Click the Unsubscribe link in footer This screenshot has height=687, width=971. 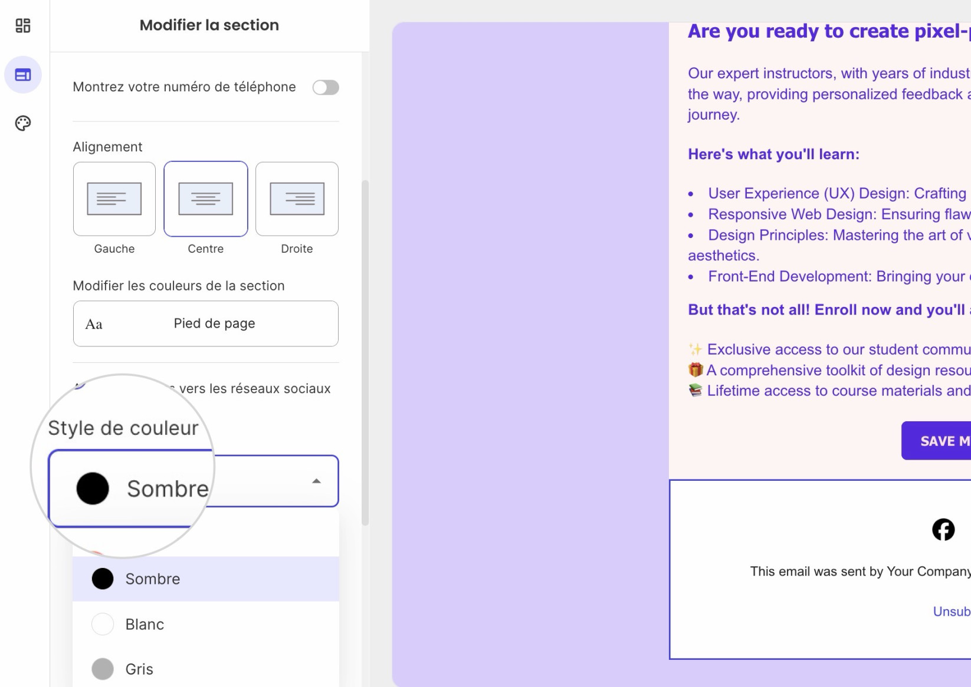coord(952,612)
